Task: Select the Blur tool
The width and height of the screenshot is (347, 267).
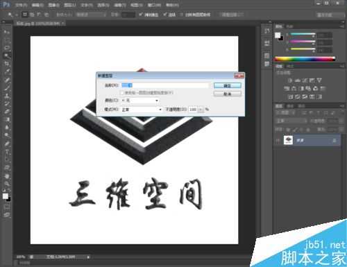Action: click(7, 128)
